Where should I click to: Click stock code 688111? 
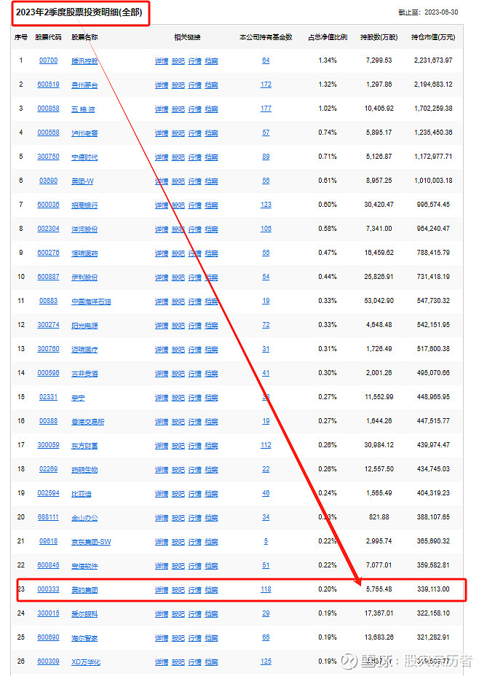pos(48,518)
